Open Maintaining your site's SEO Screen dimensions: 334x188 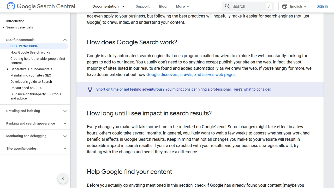[x=31, y=75]
